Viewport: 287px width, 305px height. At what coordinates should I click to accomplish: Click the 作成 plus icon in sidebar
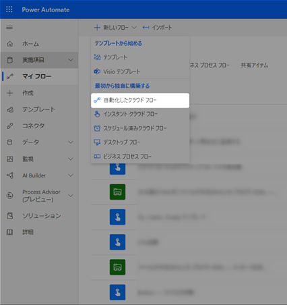(x=10, y=93)
